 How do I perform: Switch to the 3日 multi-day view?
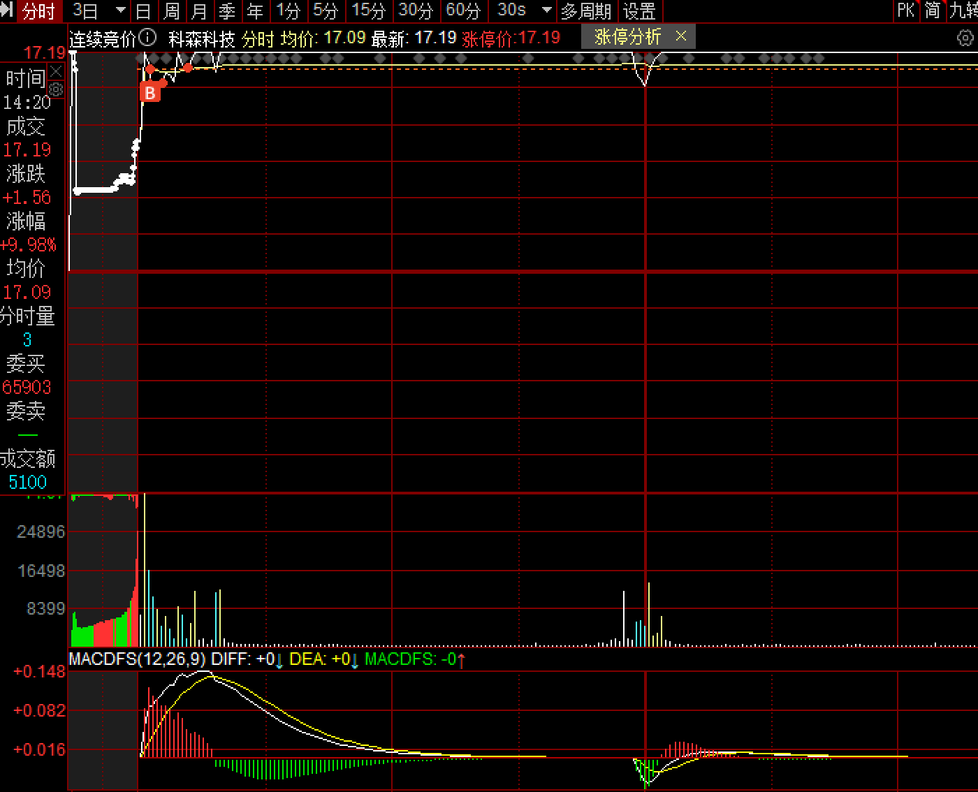tap(86, 10)
